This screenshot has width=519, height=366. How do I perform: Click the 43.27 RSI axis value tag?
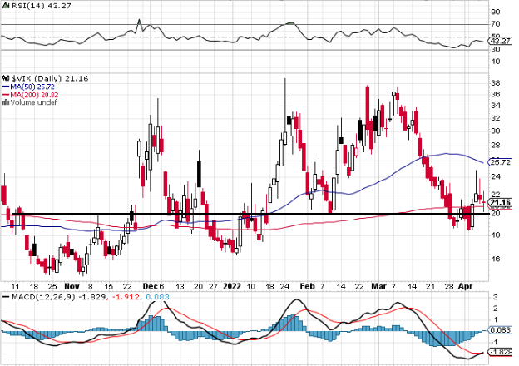[501, 42]
